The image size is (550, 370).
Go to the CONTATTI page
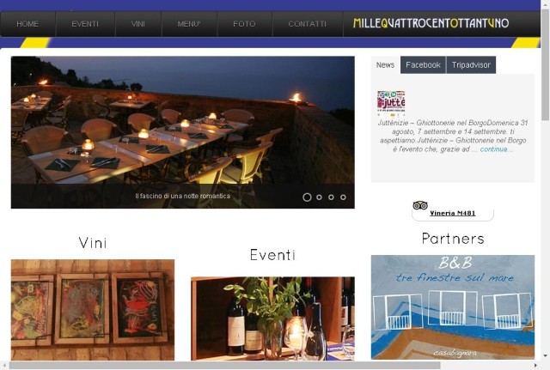pyautogui.click(x=308, y=24)
